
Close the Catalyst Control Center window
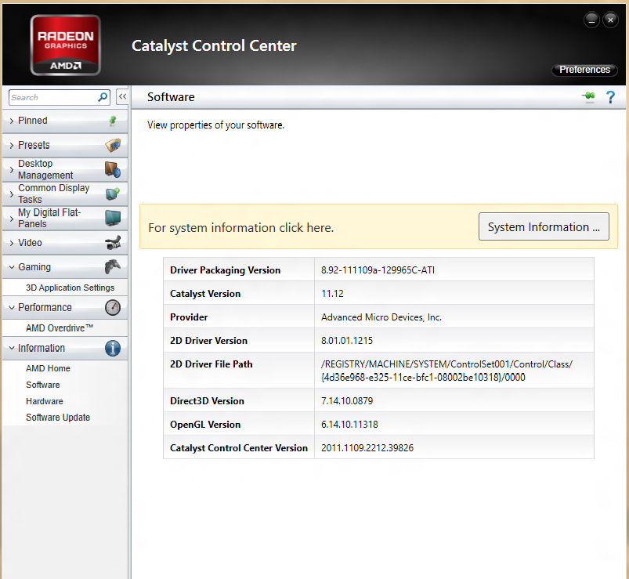pyautogui.click(x=610, y=20)
